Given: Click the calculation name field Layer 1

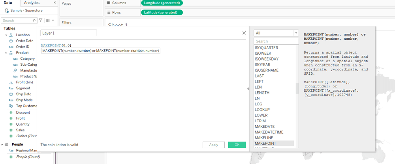Looking at the screenshot, I should coord(69,33).
